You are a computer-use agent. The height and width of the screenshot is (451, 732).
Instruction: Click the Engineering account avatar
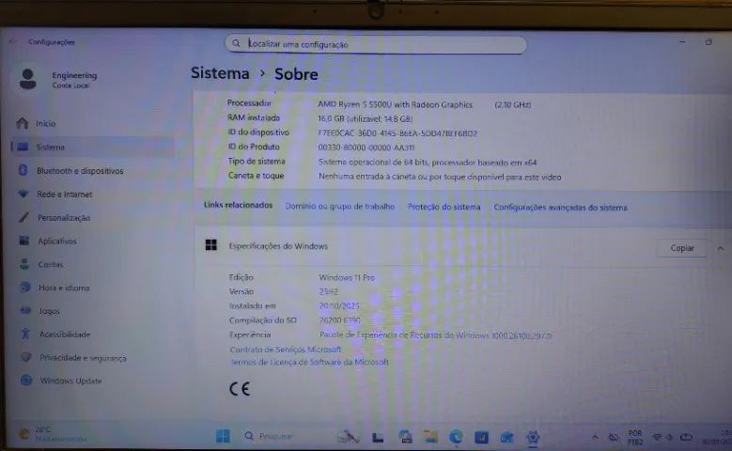click(x=28, y=79)
